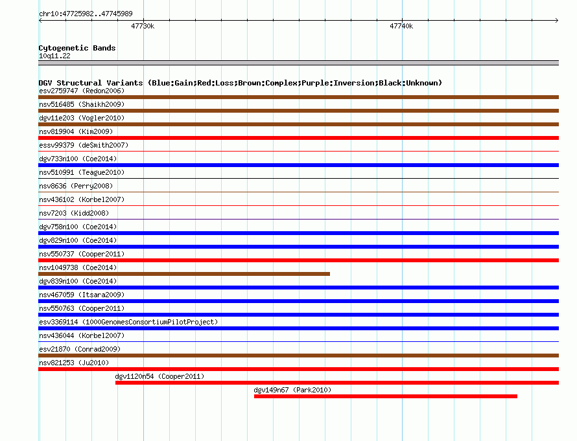Click the esv21870 (Conrad2009) label
The width and height of the screenshot is (577, 441).
click(80, 349)
